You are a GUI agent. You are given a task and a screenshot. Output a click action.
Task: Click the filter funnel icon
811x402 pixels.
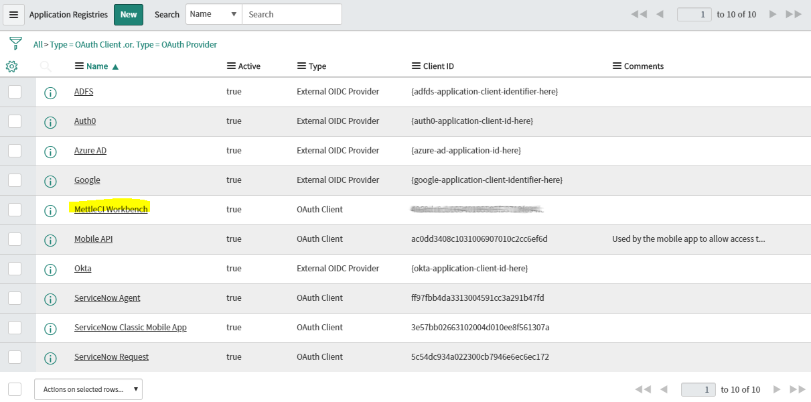click(x=15, y=44)
